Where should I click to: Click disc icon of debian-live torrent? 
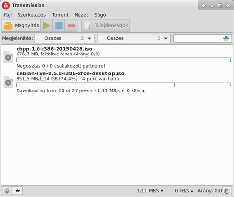(8, 82)
